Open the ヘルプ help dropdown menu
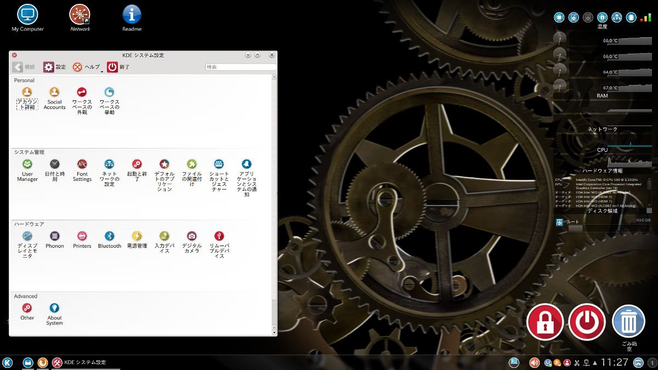658x370 pixels. (x=88, y=67)
